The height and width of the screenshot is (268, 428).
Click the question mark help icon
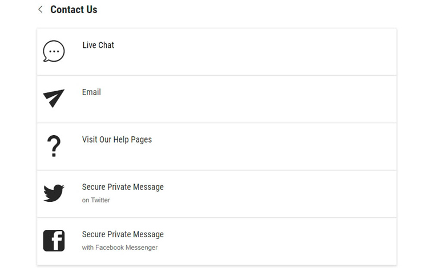[54, 146]
